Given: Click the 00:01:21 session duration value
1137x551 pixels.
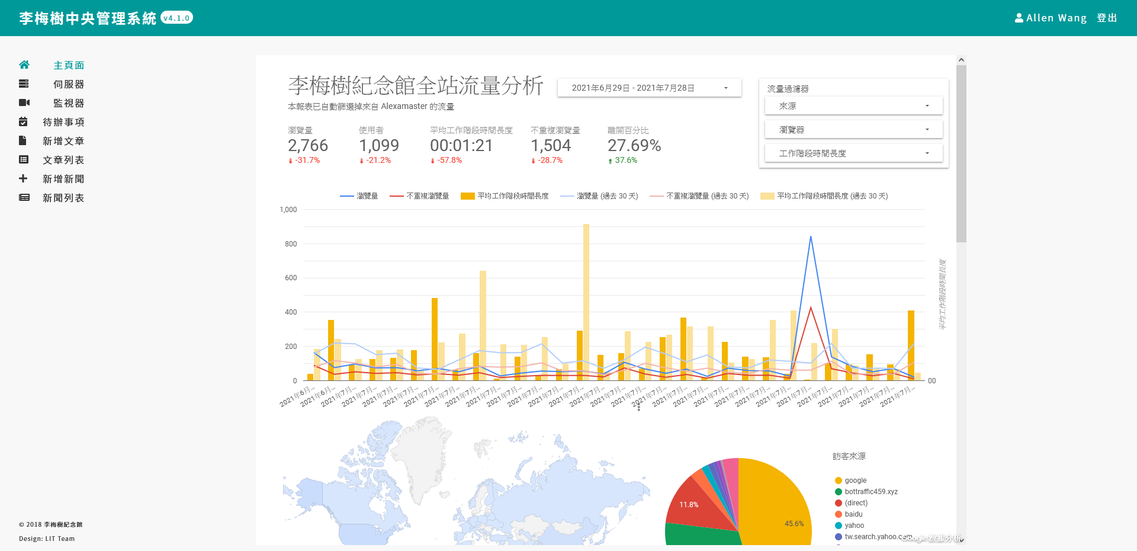Looking at the screenshot, I should click(461, 146).
